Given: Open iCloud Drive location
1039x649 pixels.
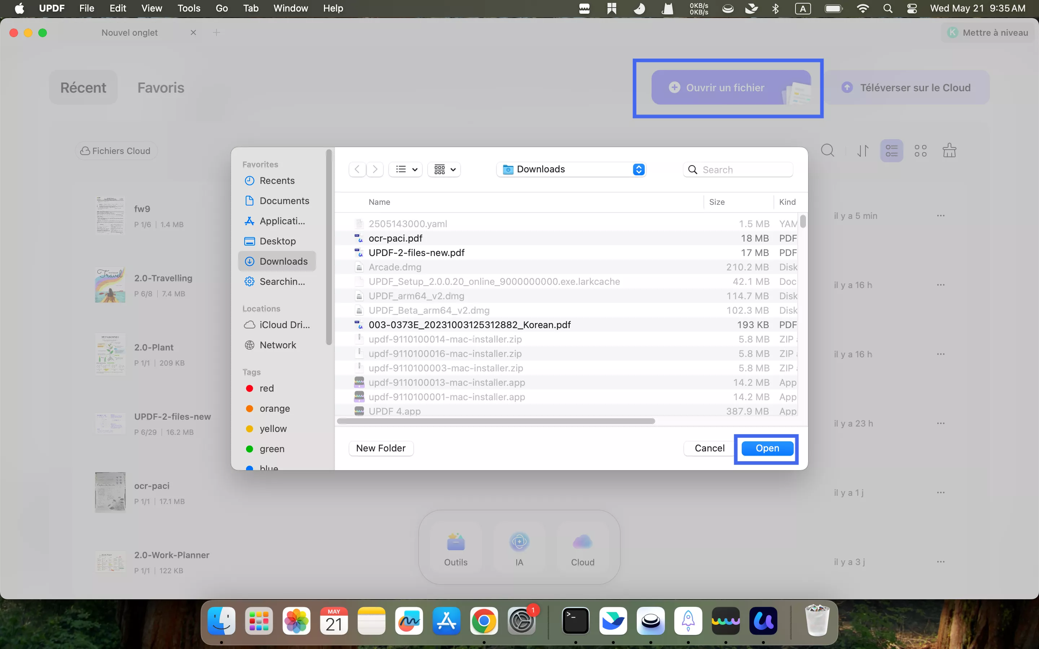Looking at the screenshot, I should pyautogui.click(x=277, y=325).
